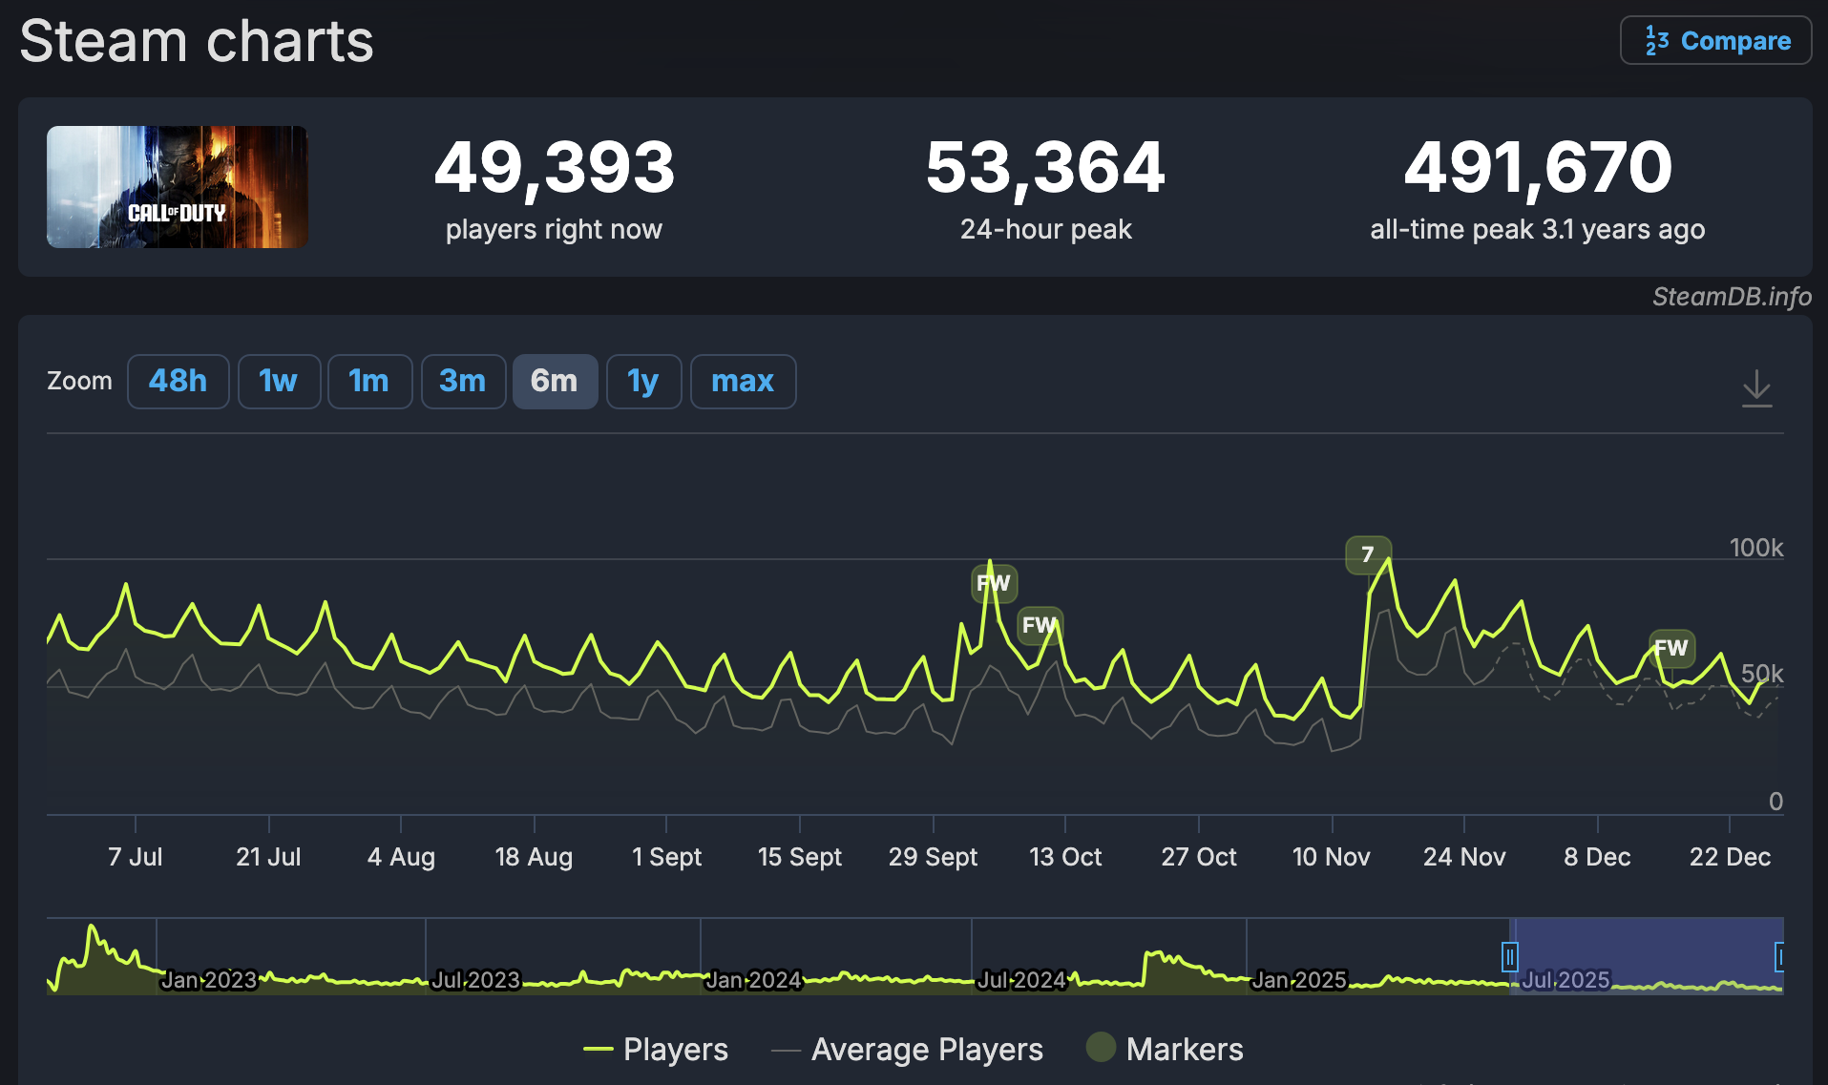Select the 1w zoom range

pyautogui.click(x=279, y=382)
